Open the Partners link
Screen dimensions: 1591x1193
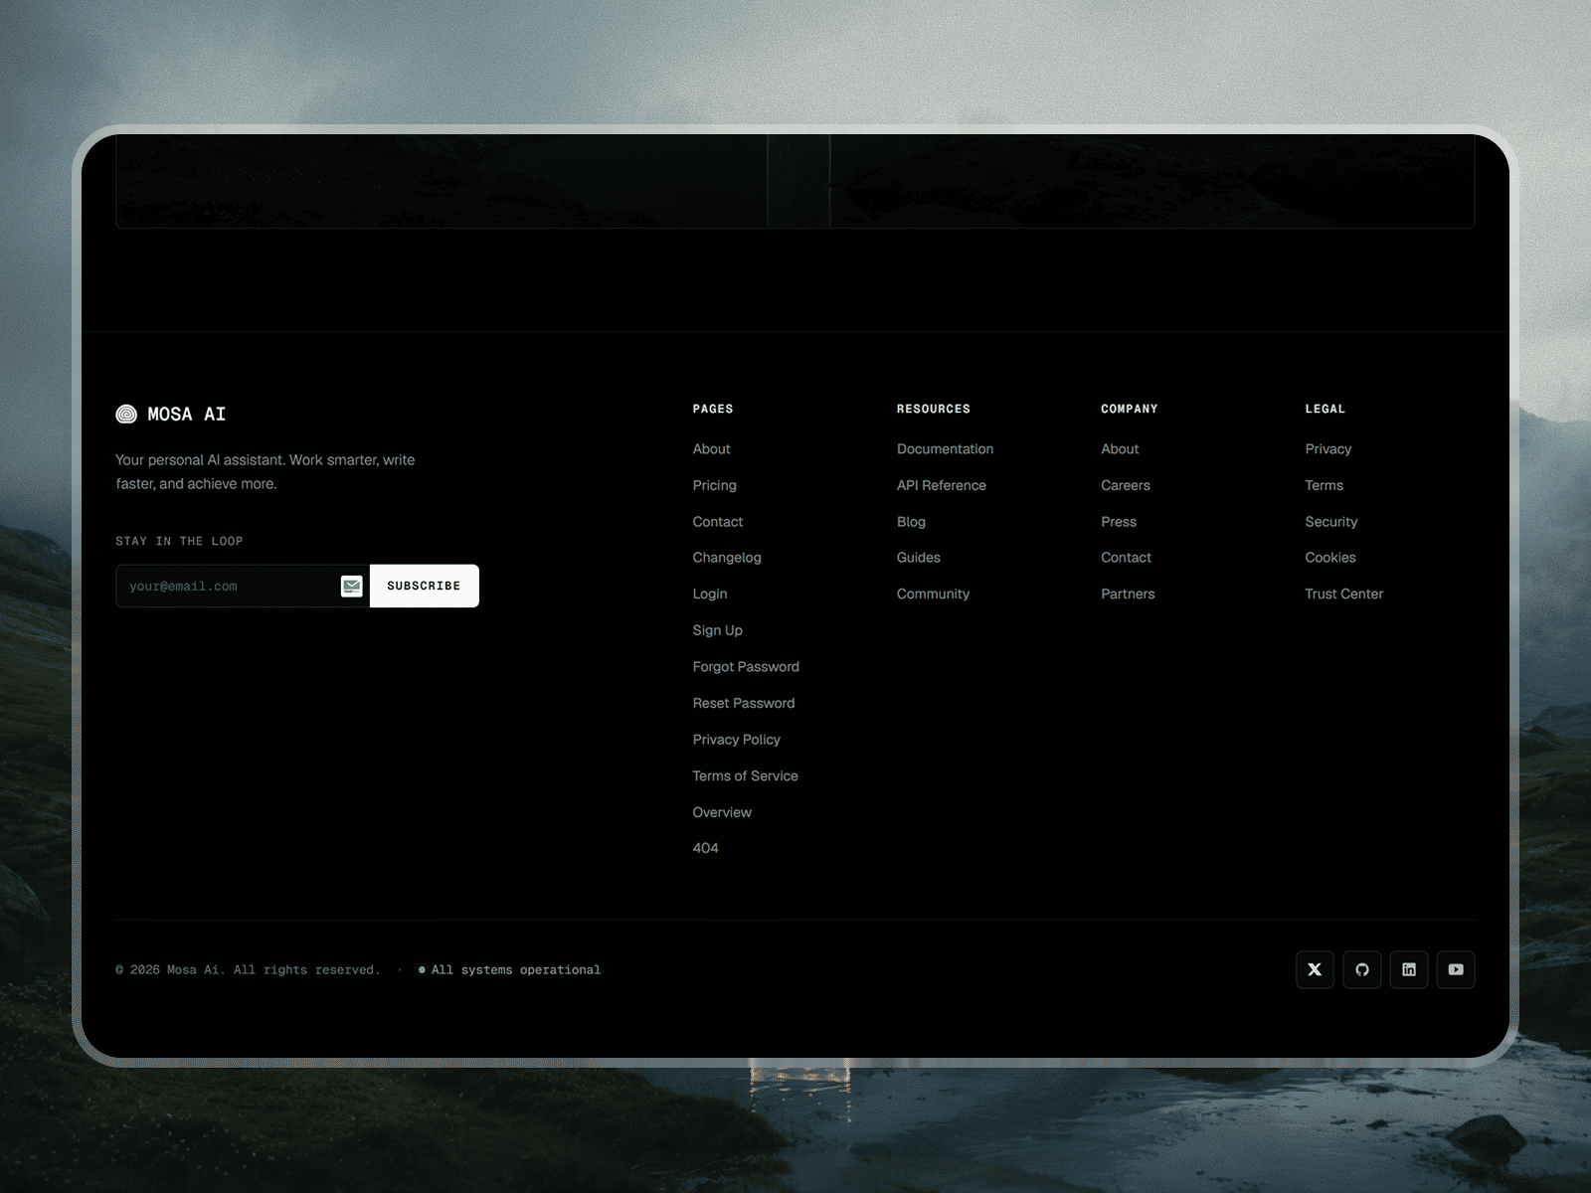tap(1128, 595)
